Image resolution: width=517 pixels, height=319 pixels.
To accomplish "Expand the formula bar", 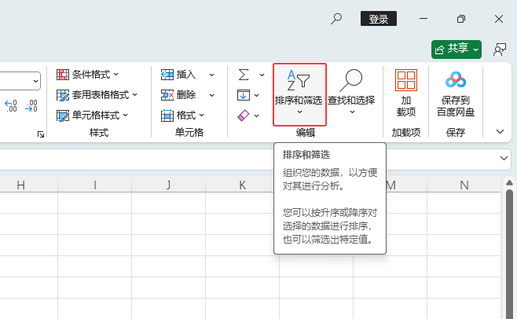I will 504,159.
